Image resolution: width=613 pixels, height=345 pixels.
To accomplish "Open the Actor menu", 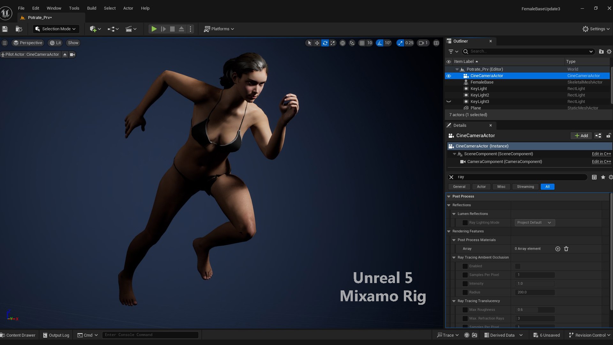I will (x=128, y=8).
